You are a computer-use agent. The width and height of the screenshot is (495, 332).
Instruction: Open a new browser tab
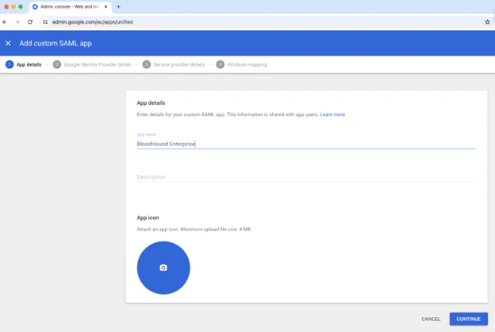click(118, 6)
